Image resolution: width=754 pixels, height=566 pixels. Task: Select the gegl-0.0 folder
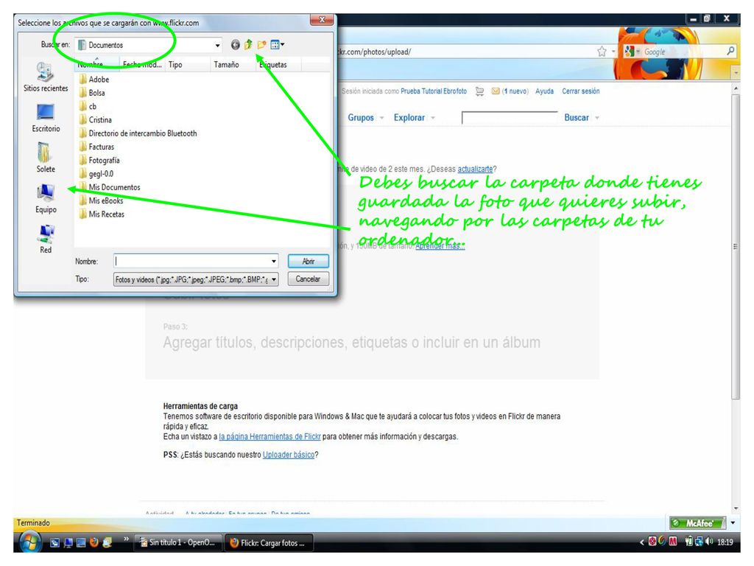(x=96, y=174)
